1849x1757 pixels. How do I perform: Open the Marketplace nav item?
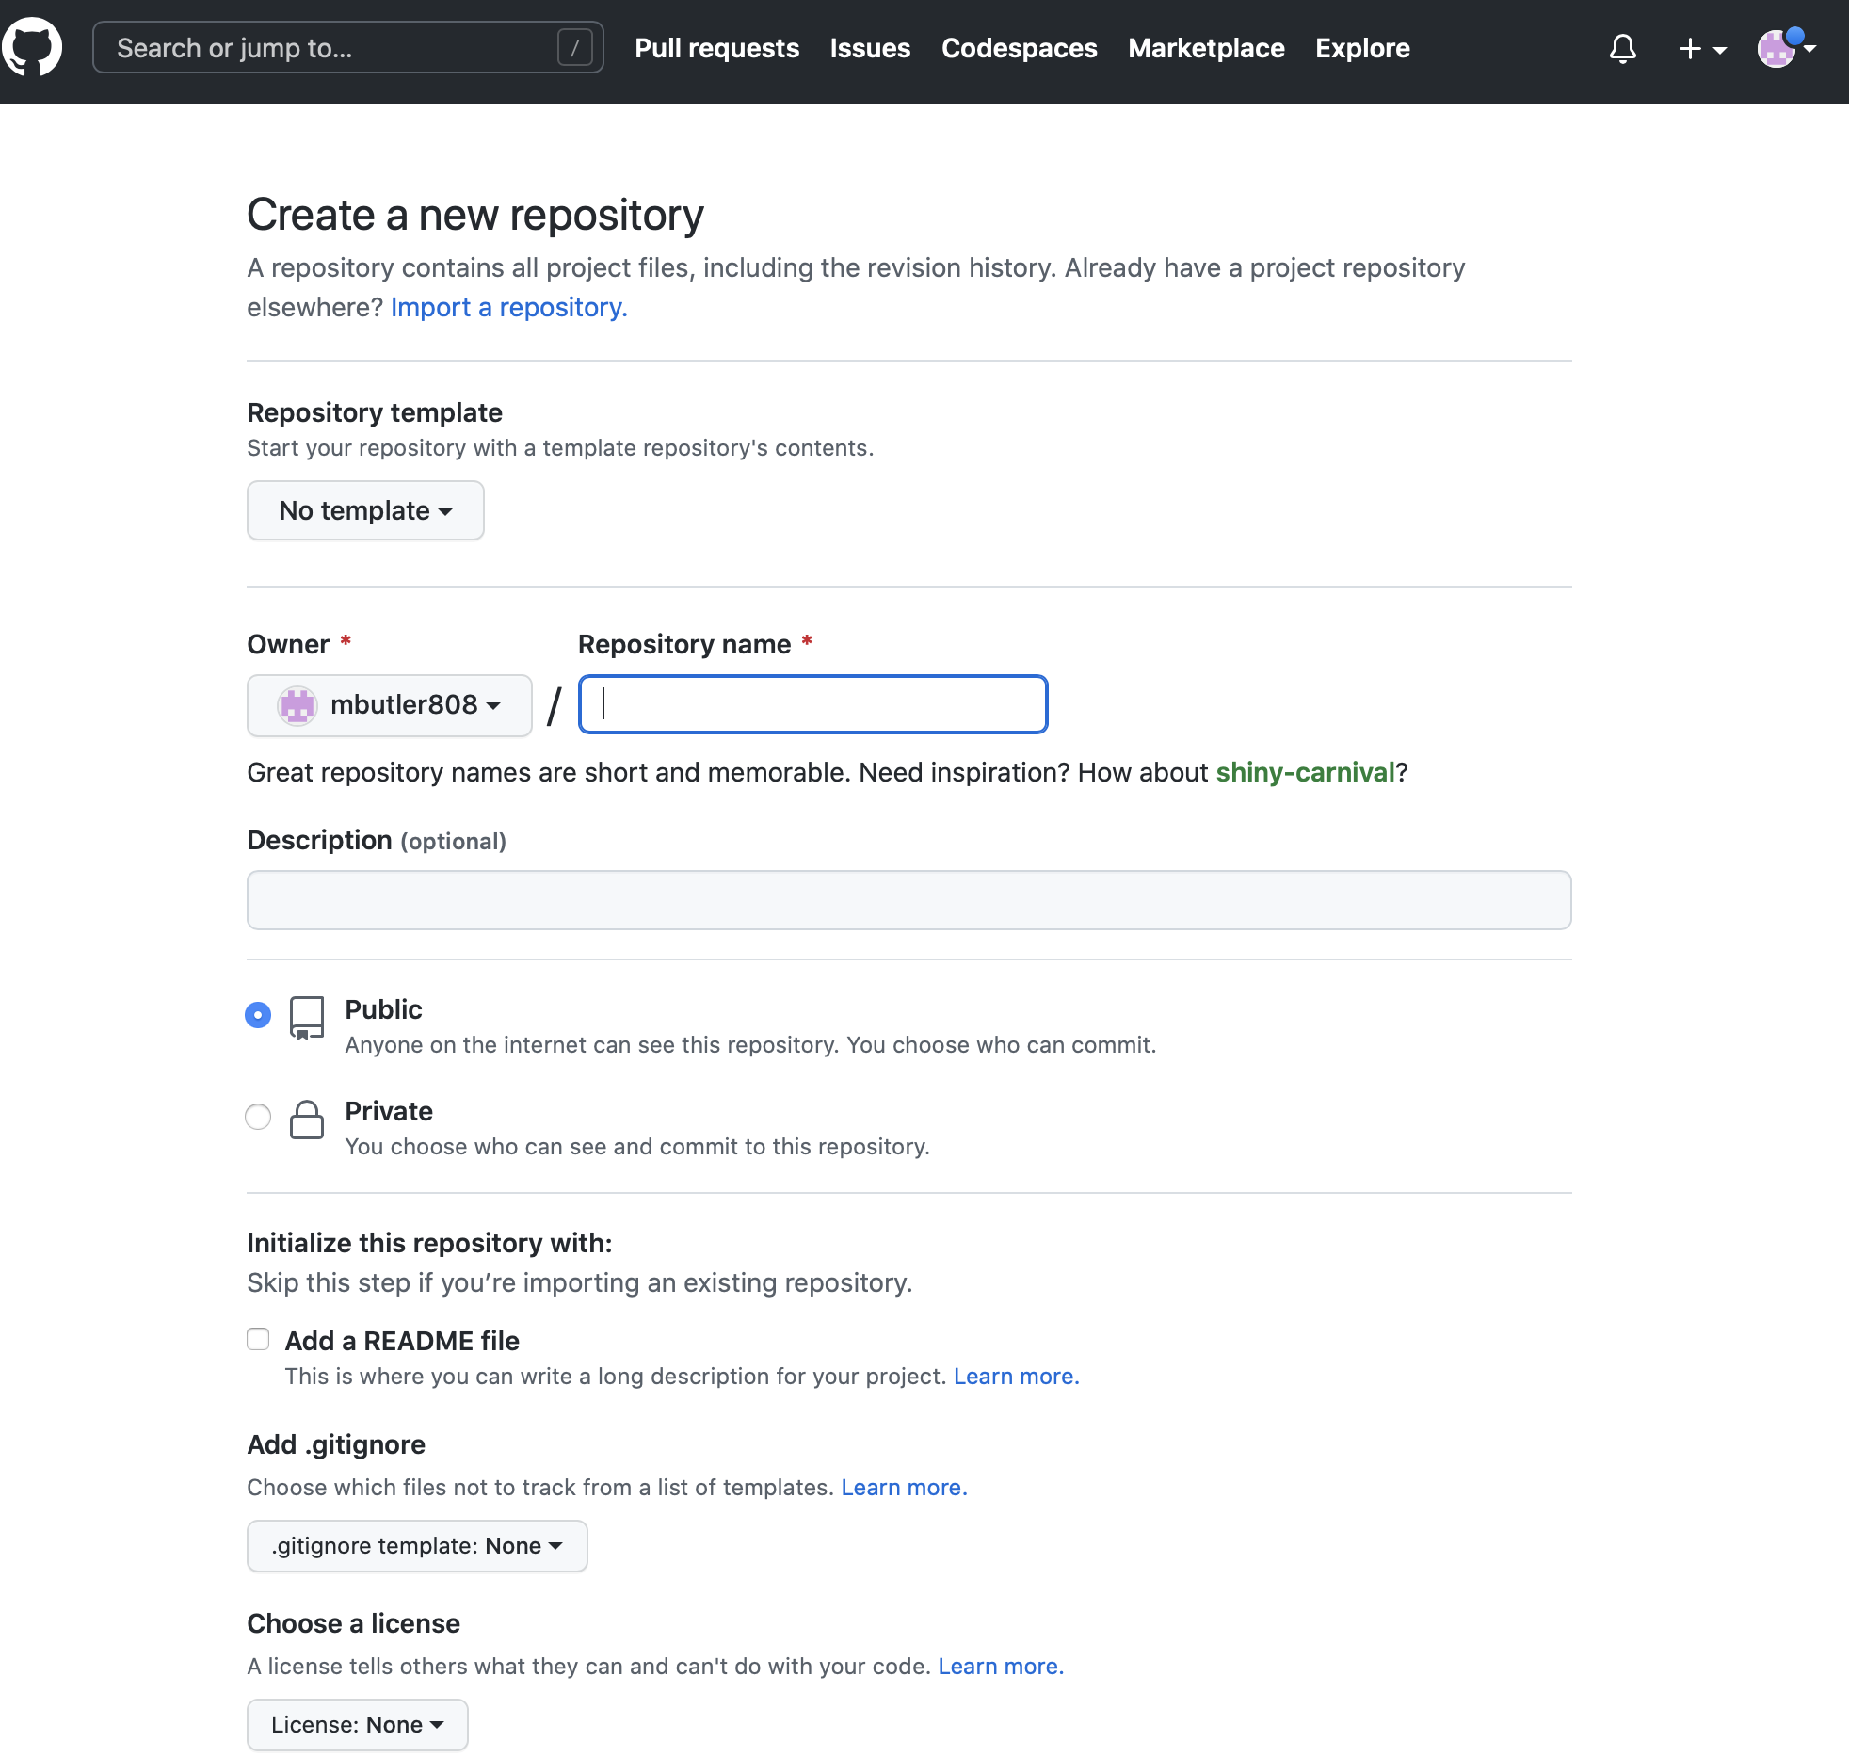click(1206, 48)
